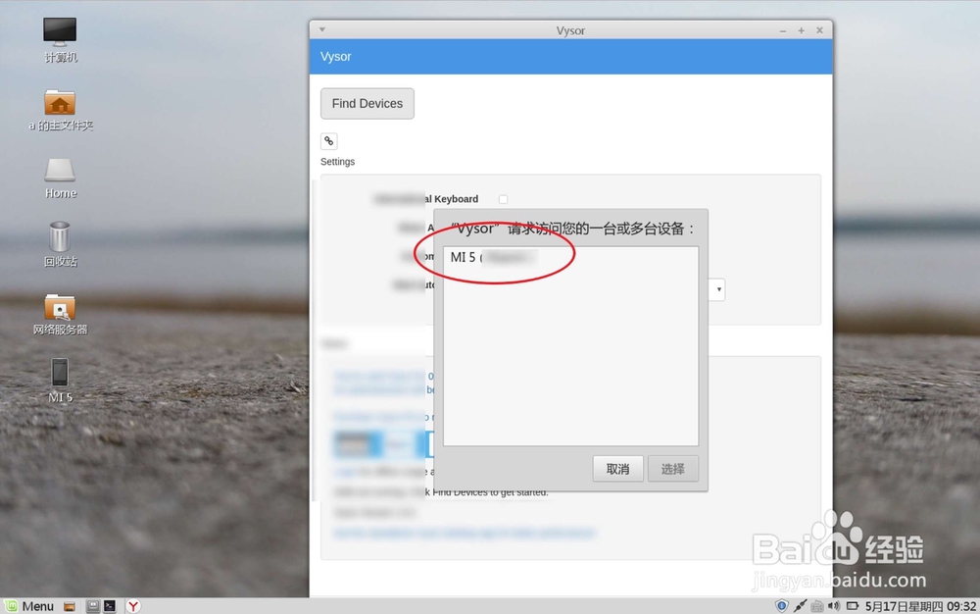Toggle the International Keyboard checkbox
980x614 pixels.
coord(503,199)
